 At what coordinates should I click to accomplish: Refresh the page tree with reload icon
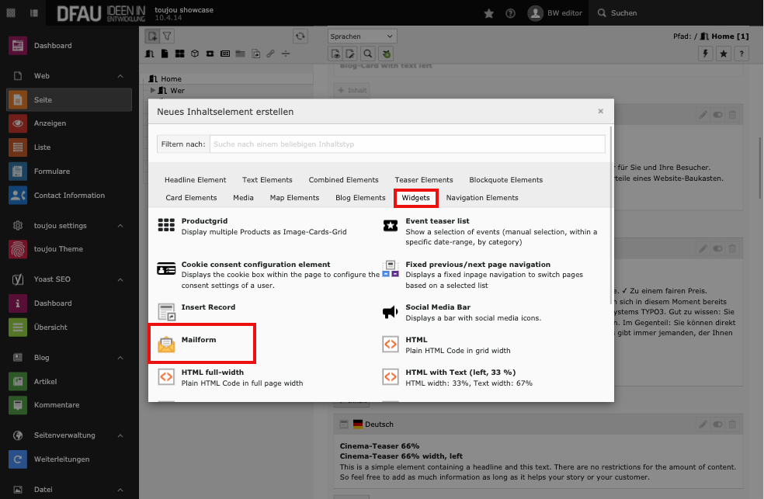point(300,36)
